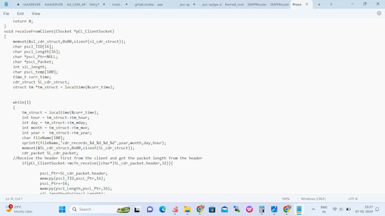
Task: Open Task View from taskbar
Action: pyautogui.click(x=137, y=209)
